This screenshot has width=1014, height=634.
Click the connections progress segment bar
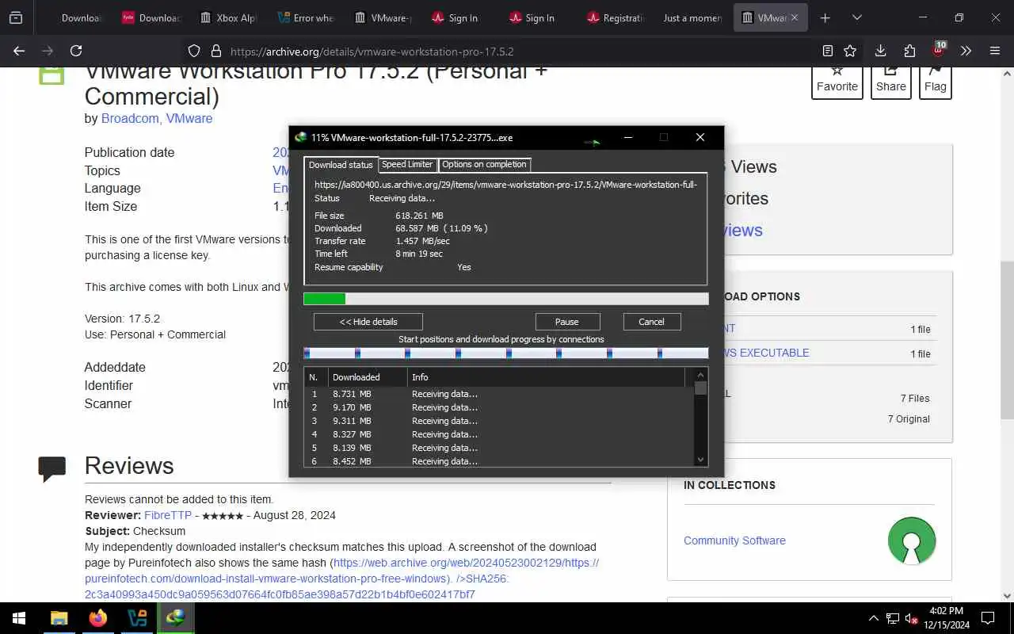click(506, 353)
